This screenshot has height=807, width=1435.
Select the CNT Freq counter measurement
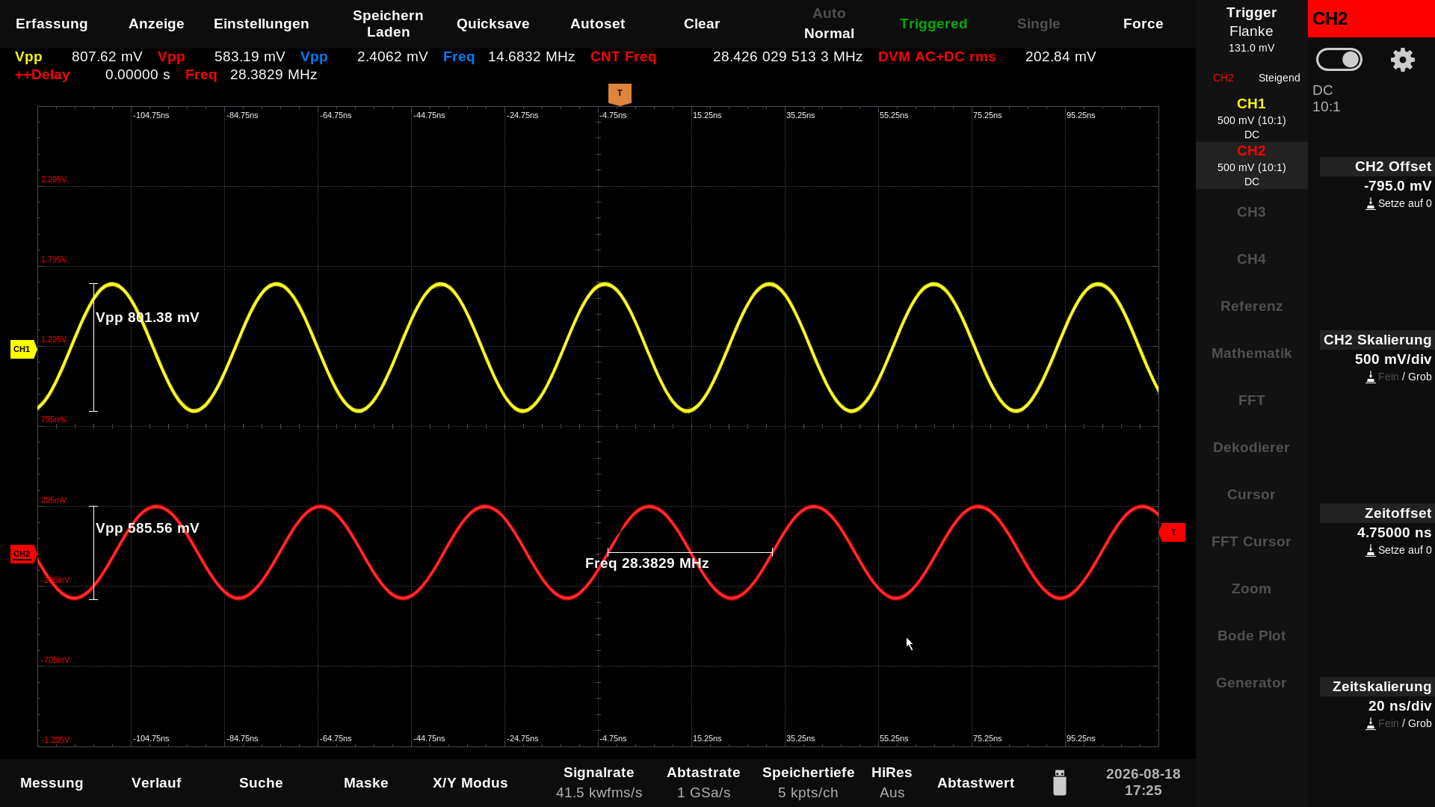coord(726,57)
